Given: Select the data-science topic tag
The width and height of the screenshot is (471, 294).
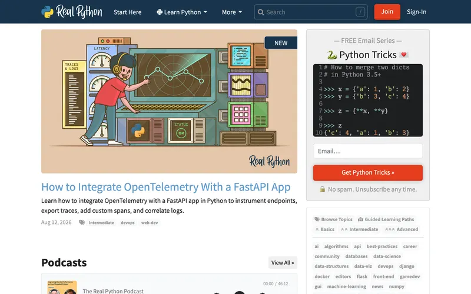Looking at the screenshot, I should tap(387, 256).
